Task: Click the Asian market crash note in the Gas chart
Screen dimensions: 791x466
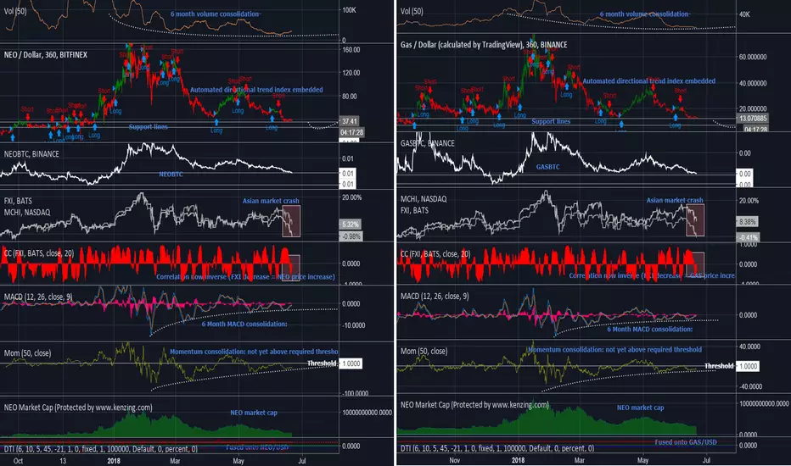Action: pos(675,200)
